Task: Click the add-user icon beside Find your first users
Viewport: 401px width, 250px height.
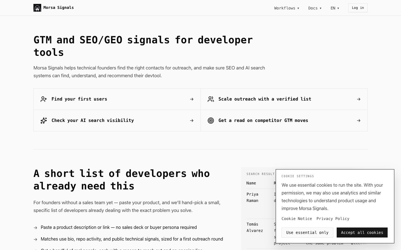Action: click(44, 99)
